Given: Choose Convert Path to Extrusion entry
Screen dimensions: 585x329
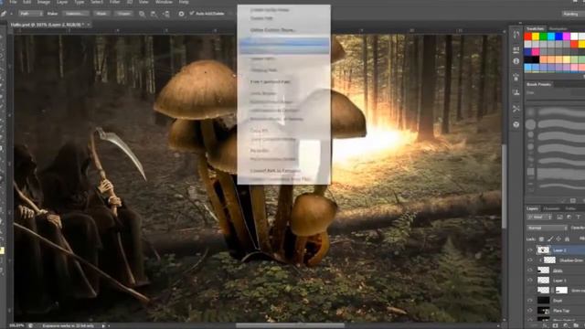Looking at the screenshot, I should pyautogui.click(x=275, y=171).
